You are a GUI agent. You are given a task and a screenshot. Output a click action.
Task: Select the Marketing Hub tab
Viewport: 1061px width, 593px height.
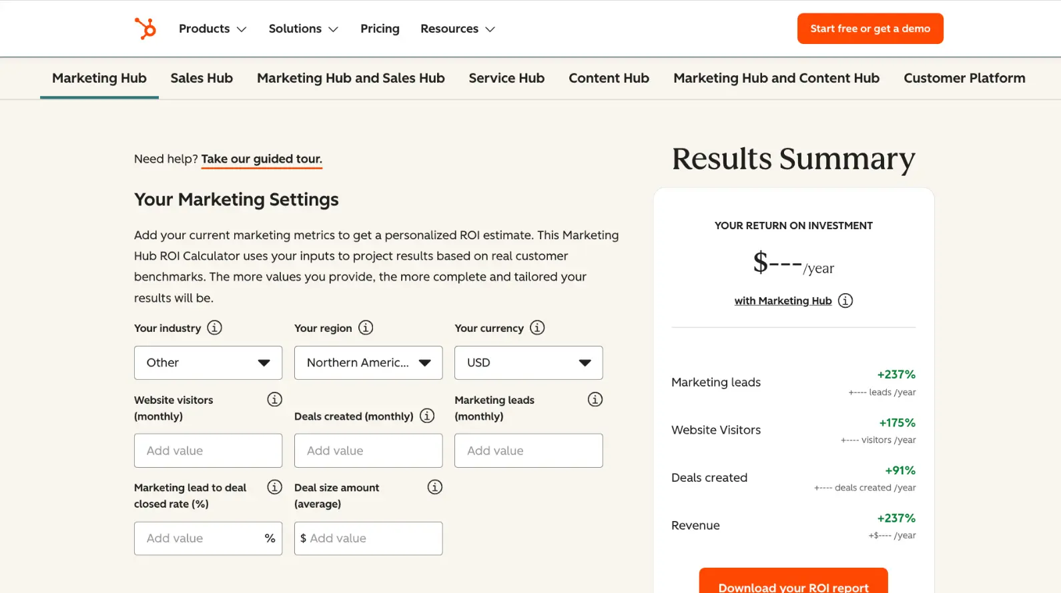click(99, 78)
